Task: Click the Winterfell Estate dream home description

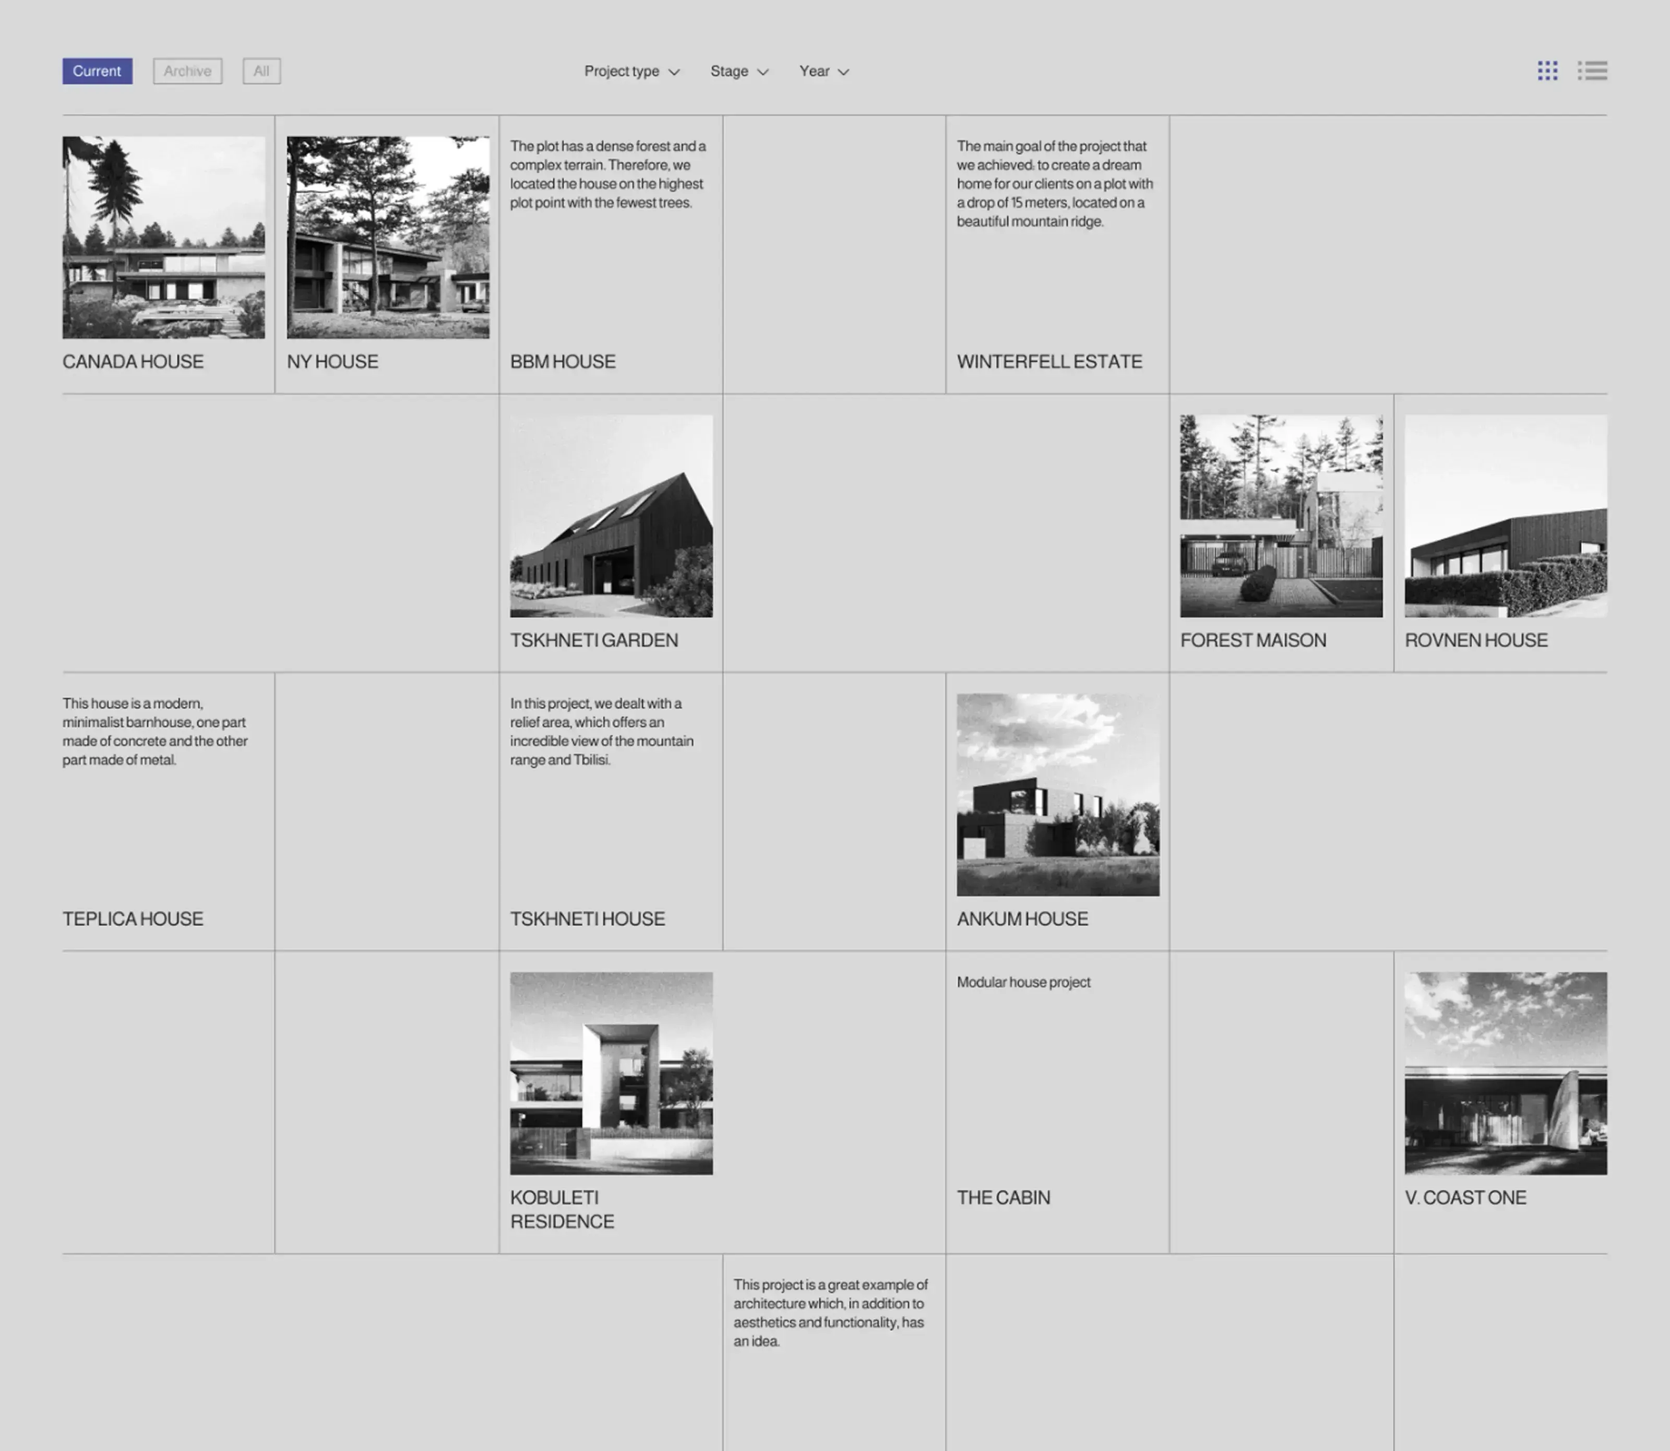Action: pos(1055,184)
